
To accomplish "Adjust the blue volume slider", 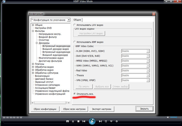I will coord(173,117).
